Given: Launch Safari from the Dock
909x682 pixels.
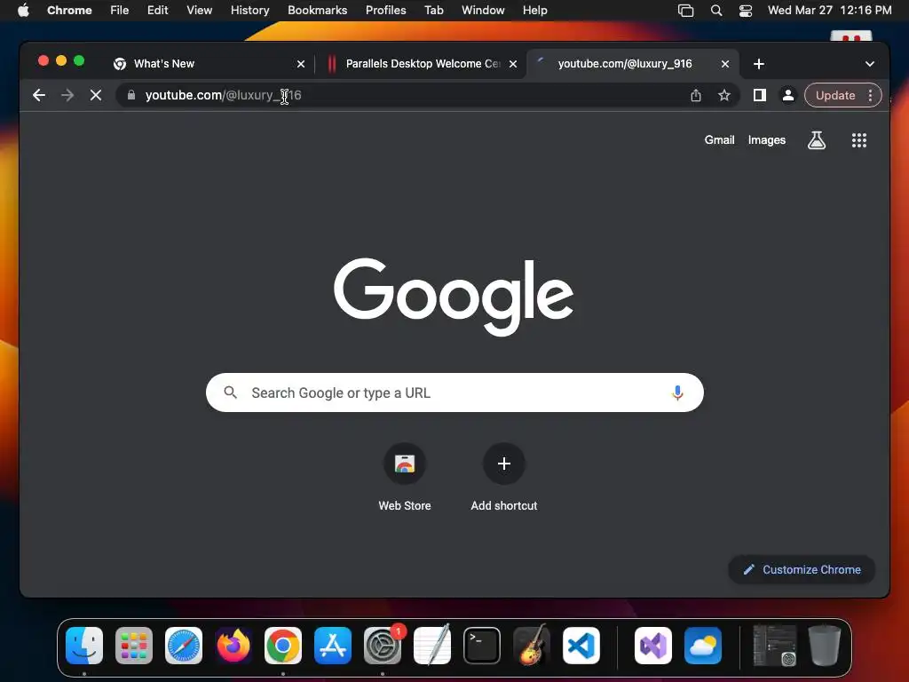Looking at the screenshot, I should click(x=184, y=646).
